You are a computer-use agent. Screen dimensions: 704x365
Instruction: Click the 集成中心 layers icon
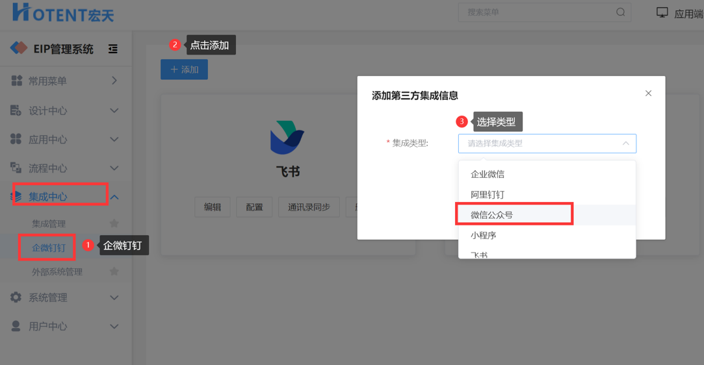click(16, 196)
